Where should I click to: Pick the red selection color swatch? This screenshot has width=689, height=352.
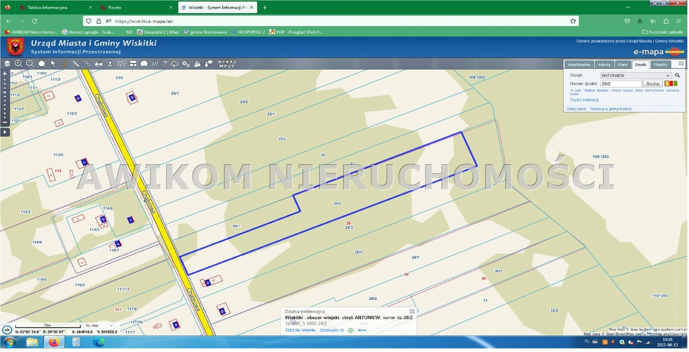[x=671, y=83]
